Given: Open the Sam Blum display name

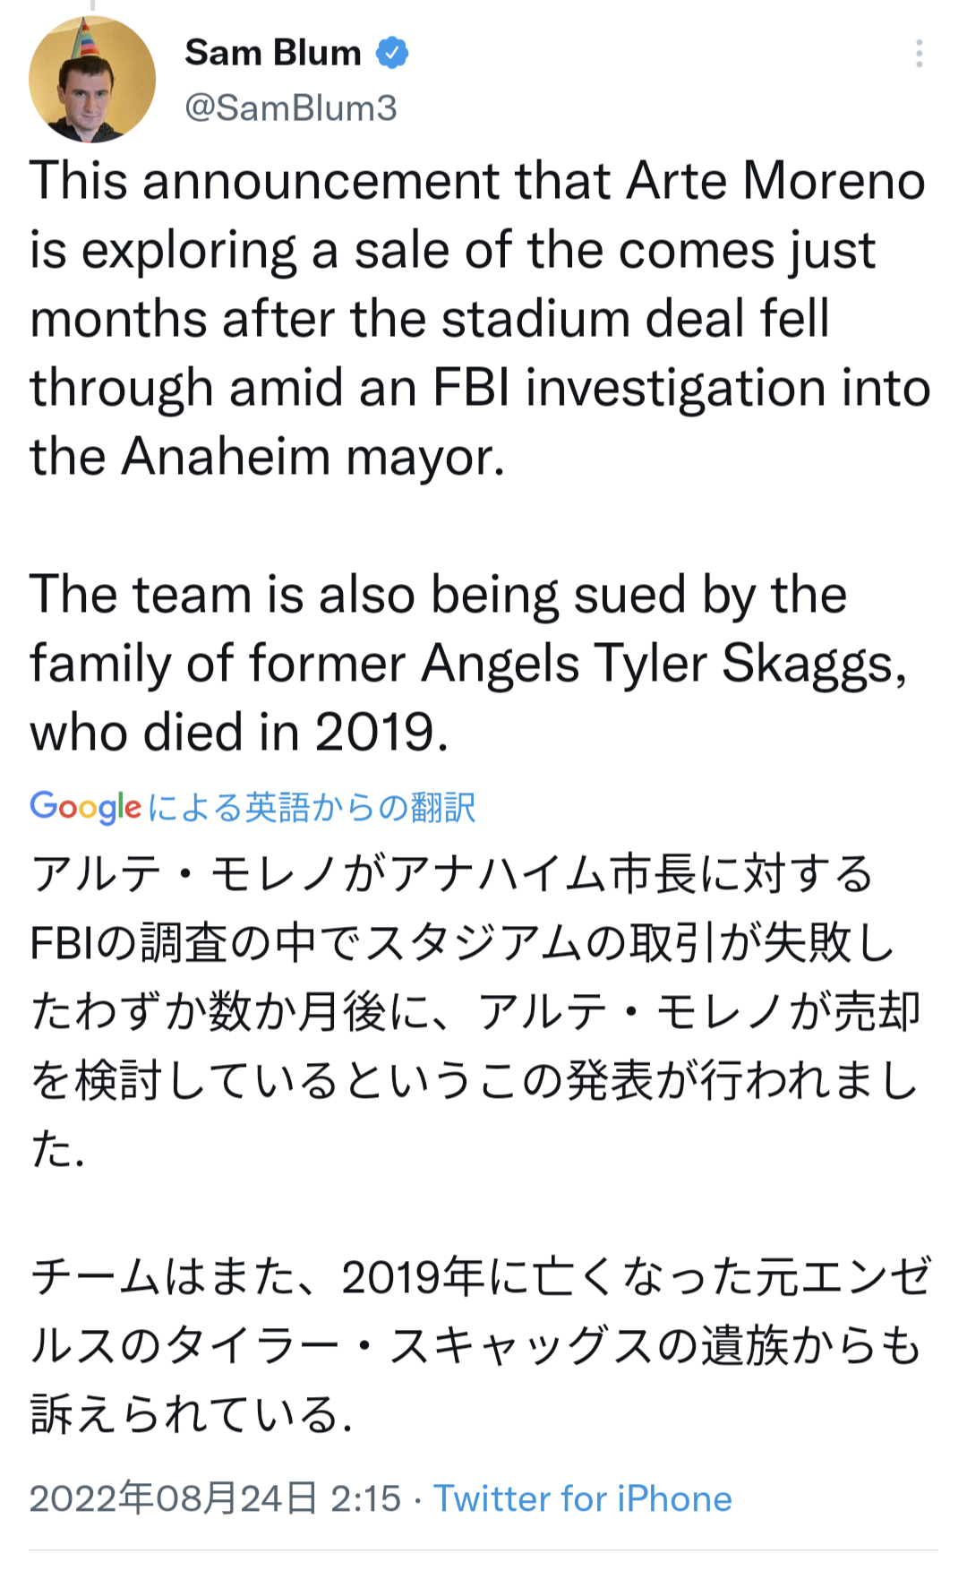Looking at the screenshot, I should coord(273,53).
